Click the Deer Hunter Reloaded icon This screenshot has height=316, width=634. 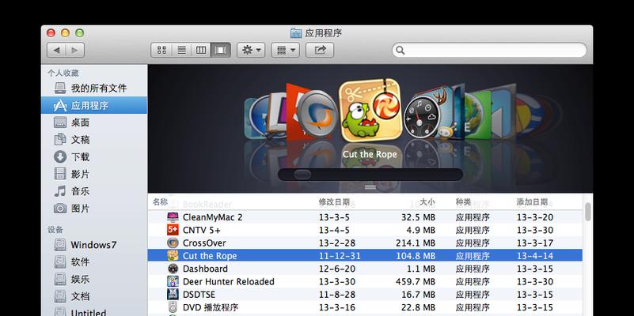(173, 282)
